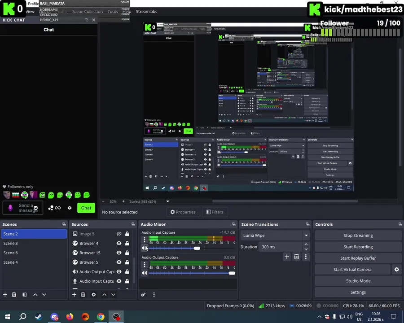Unlock the Browser 4 source
404x323 pixels.
(127, 243)
